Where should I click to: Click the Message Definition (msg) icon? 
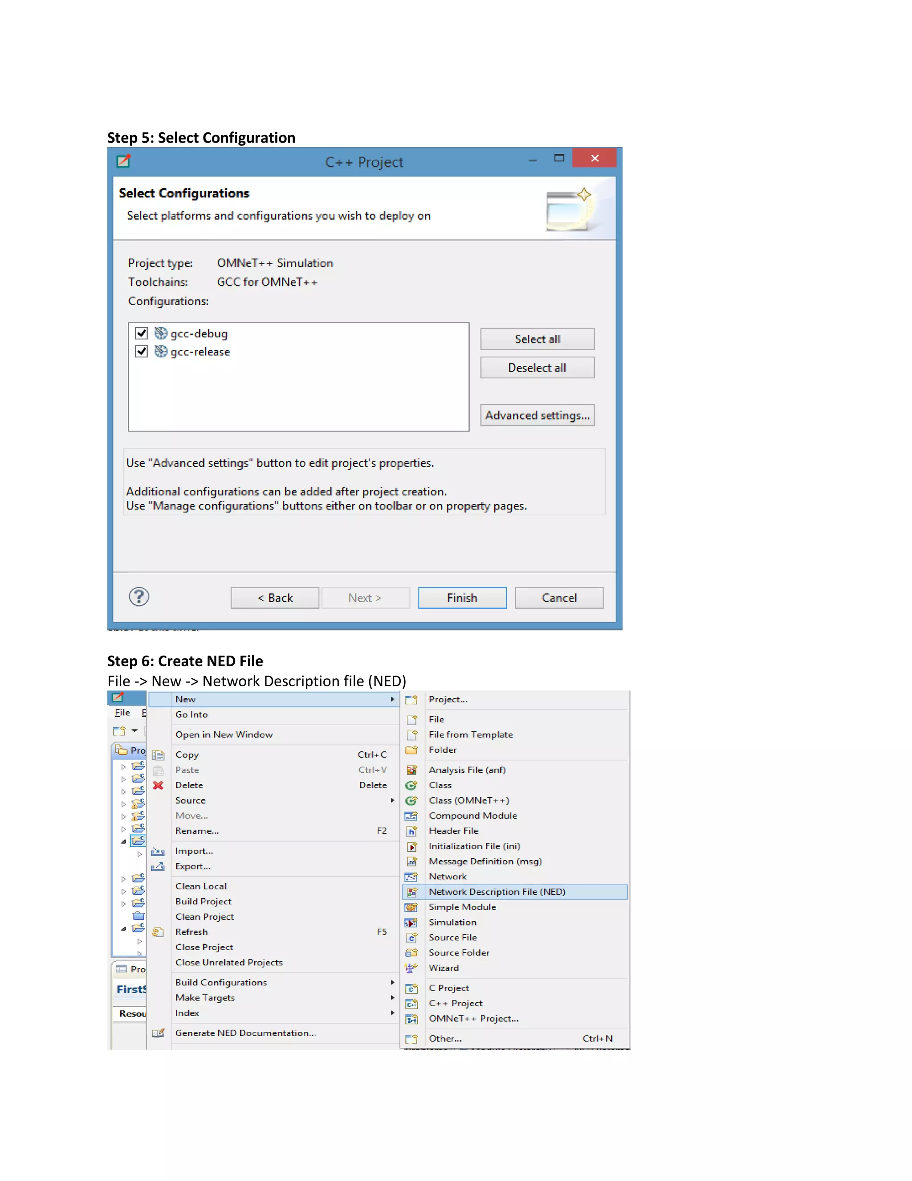tap(412, 861)
